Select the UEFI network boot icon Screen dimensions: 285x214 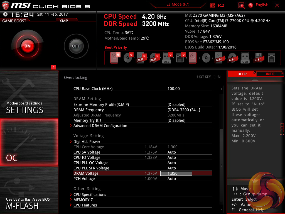point(180,58)
